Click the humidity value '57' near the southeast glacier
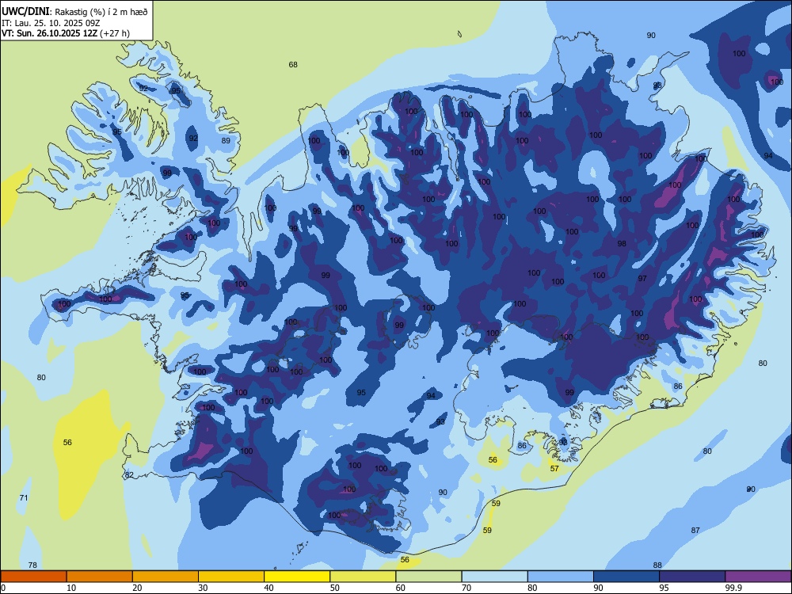Screen dimensions: 792x594 point(554,468)
